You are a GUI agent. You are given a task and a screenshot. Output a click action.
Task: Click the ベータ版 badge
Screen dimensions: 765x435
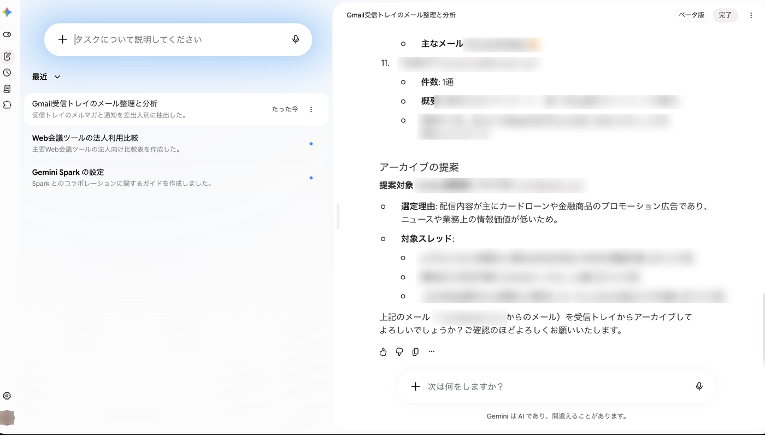(x=691, y=15)
